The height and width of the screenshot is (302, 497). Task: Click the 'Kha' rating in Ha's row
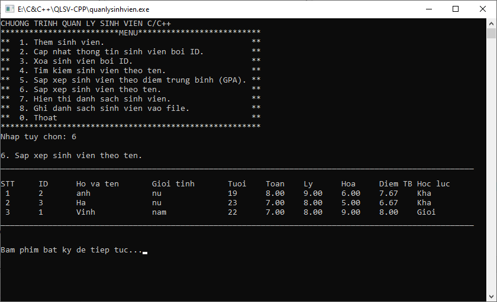coord(424,203)
